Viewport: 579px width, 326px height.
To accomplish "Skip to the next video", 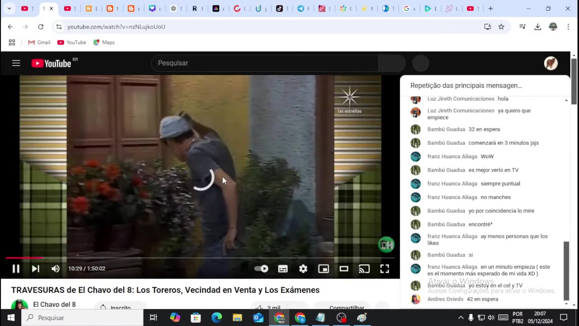I will tap(35, 268).
